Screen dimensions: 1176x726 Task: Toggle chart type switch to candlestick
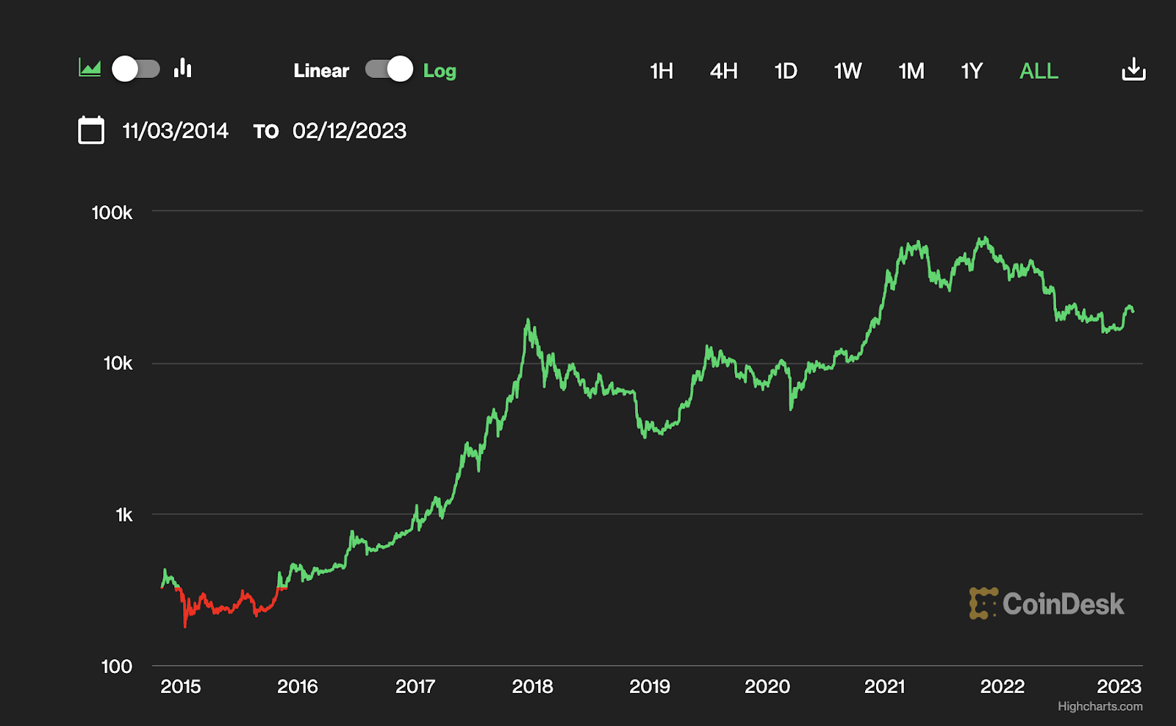(136, 69)
